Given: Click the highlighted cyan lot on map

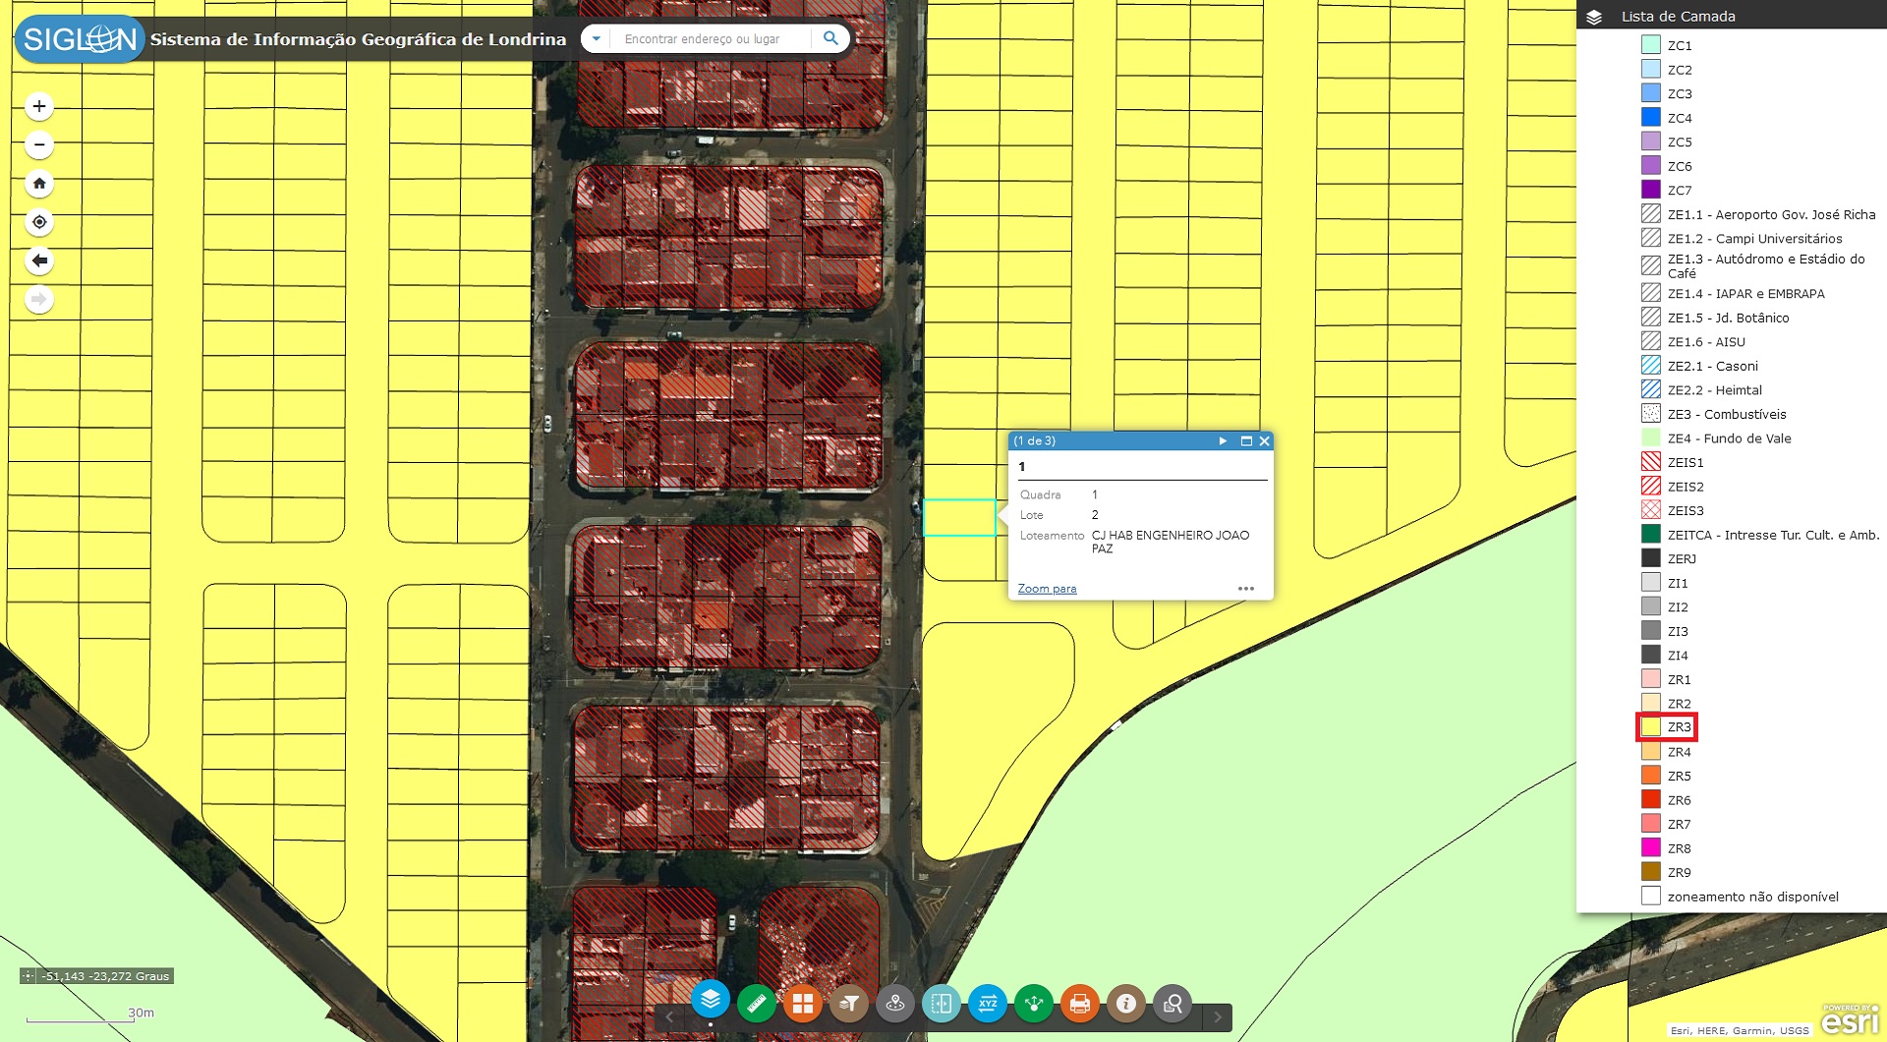Looking at the screenshot, I should pos(959,518).
